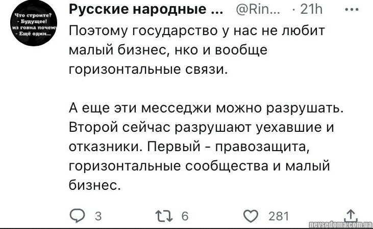Viewport: 373px width, 229px height.
Task: Click the retweet arrows icon
Action: point(164,216)
